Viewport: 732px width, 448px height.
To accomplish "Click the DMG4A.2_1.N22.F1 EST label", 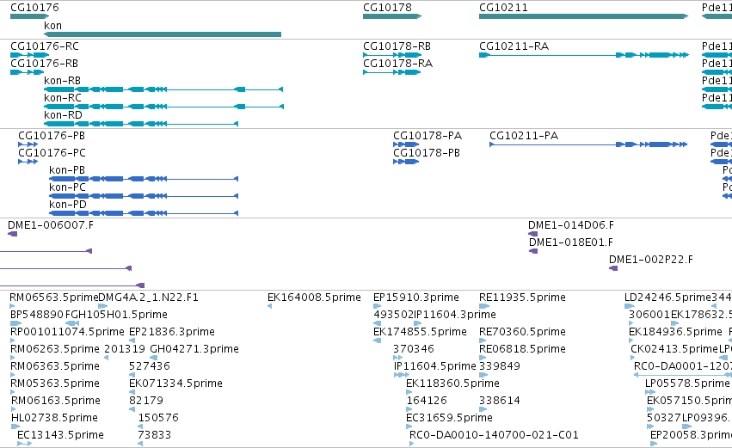I will click(149, 298).
